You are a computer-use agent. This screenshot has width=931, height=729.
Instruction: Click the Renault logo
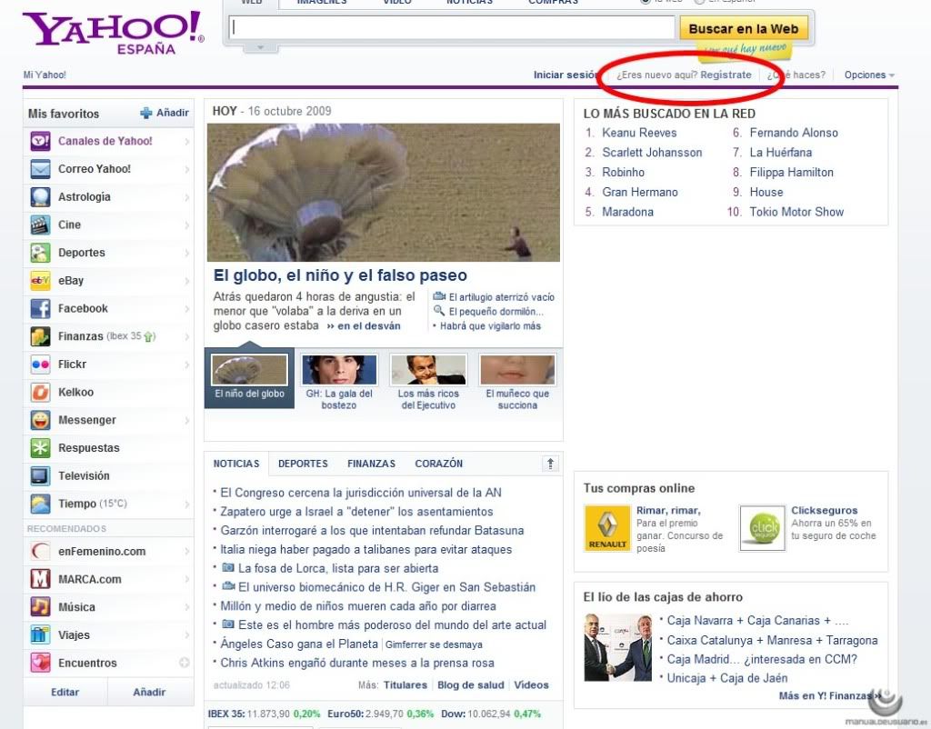tap(607, 528)
